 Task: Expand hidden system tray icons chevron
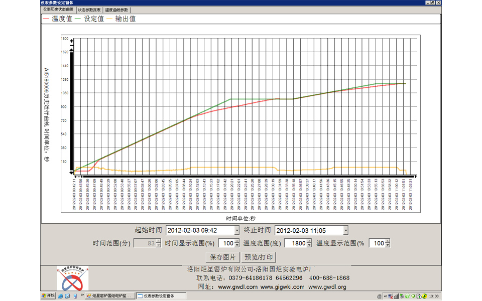pyautogui.click(x=384, y=296)
